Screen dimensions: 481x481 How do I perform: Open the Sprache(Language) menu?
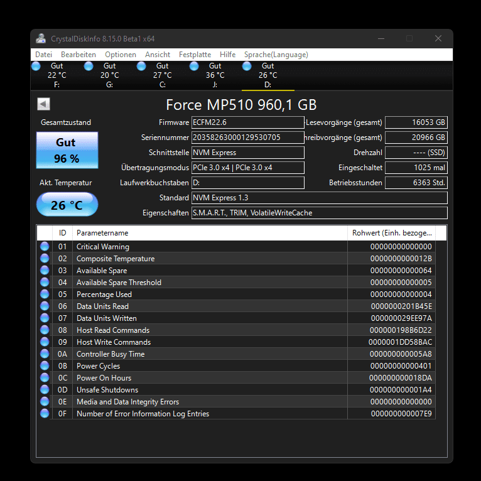pyautogui.click(x=276, y=55)
